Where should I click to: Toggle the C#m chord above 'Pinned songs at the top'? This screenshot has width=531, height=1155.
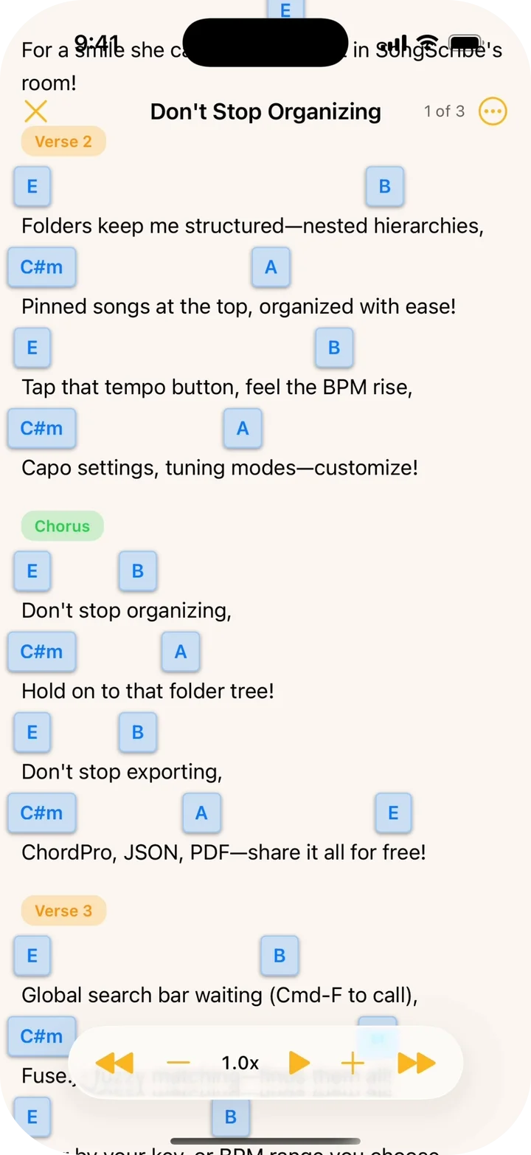coord(41,267)
